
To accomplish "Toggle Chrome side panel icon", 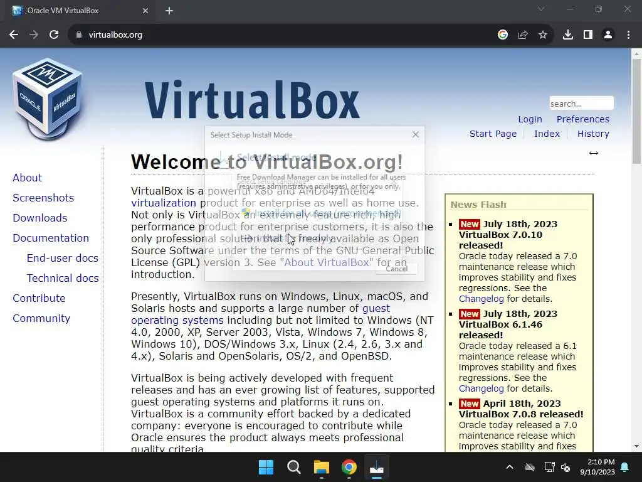I will pyautogui.click(x=588, y=35).
